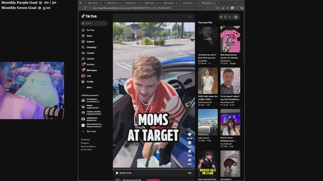Like the video with heart icon
Screen dimensions: 323x181
coord(190,134)
